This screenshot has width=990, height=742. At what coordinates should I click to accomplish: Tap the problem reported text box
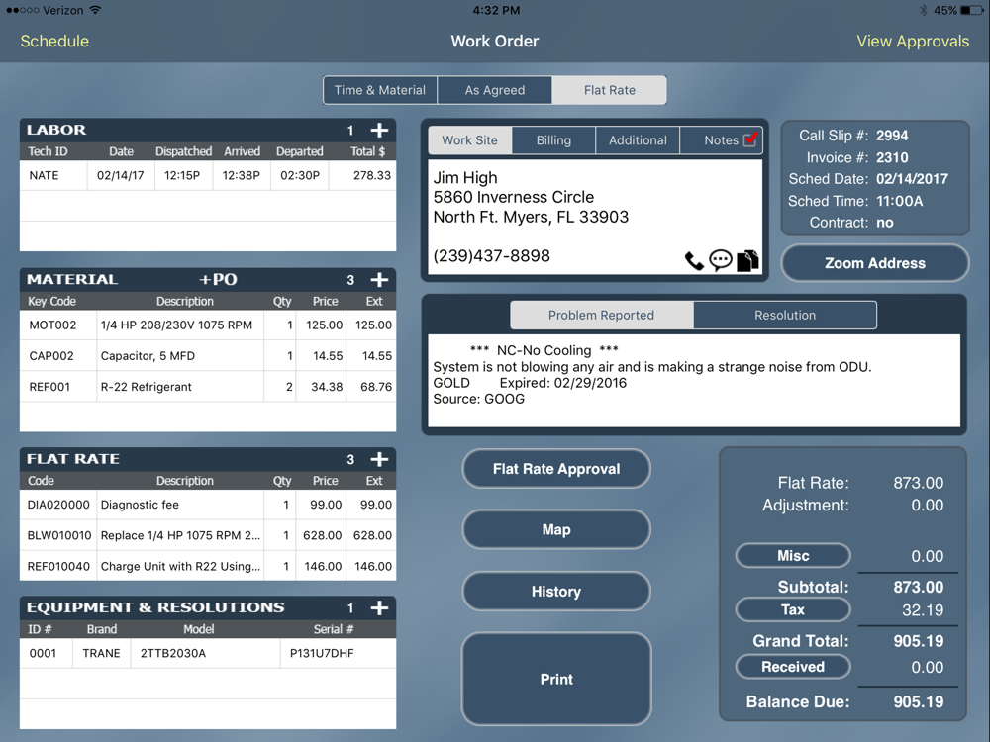pyautogui.click(x=694, y=381)
